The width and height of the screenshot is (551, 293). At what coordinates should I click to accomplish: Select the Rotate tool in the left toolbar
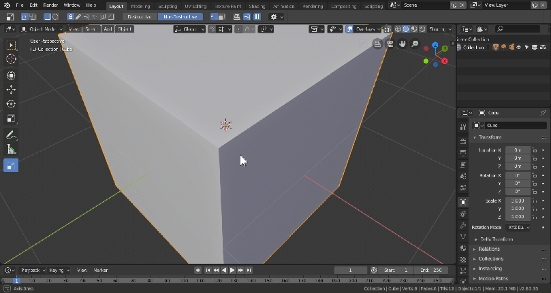coord(11,104)
